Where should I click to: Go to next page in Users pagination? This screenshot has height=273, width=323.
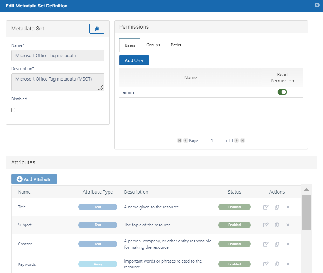pyautogui.click(x=237, y=141)
